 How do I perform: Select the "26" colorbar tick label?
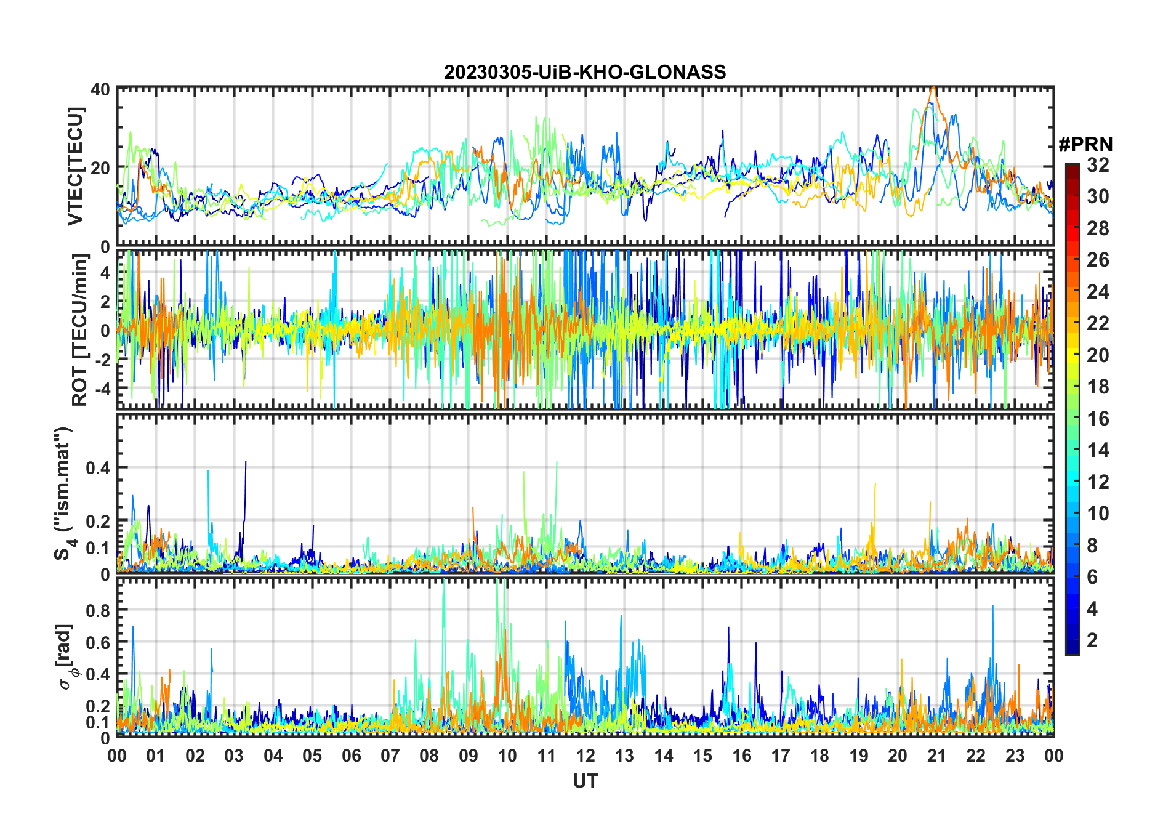[1098, 260]
